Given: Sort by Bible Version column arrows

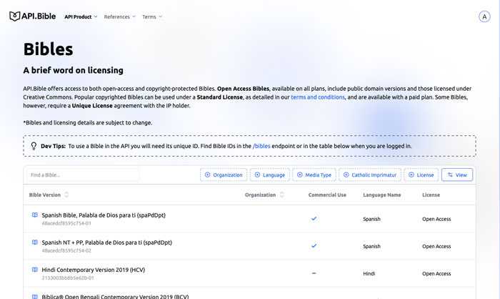Looking at the screenshot, I should pos(66,195).
